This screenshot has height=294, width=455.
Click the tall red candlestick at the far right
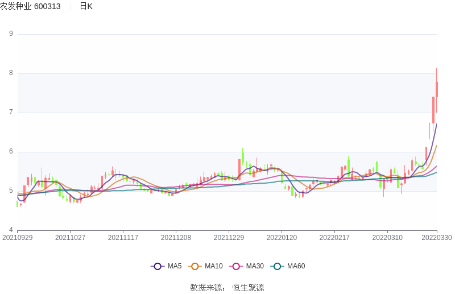point(437,89)
